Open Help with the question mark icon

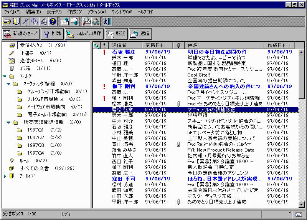pos(53,22)
